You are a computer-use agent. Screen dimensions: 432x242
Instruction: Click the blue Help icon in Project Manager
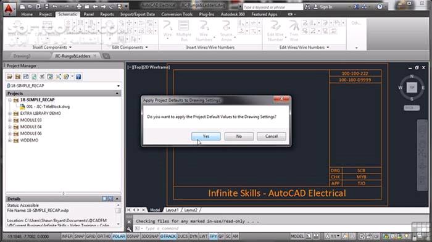pyautogui.click(x=78, y=77)
